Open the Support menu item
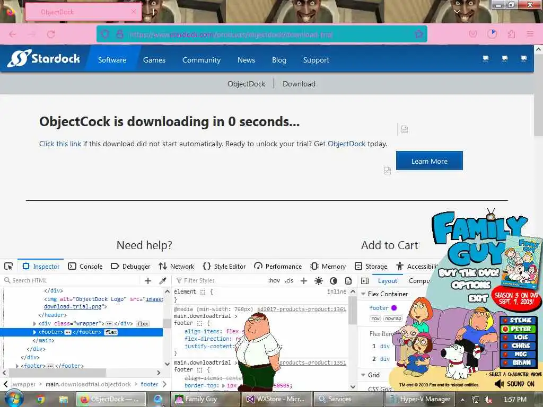Viewport: 543px width, 407px height. (316, 60)
